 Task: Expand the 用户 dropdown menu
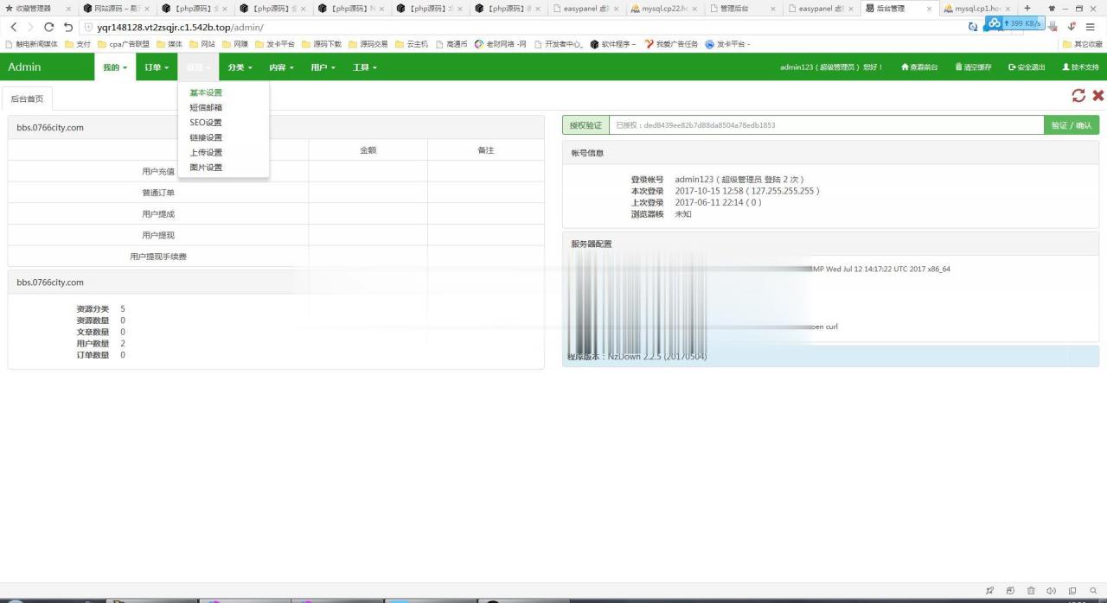pyautogui.click(x=323, y=67)
